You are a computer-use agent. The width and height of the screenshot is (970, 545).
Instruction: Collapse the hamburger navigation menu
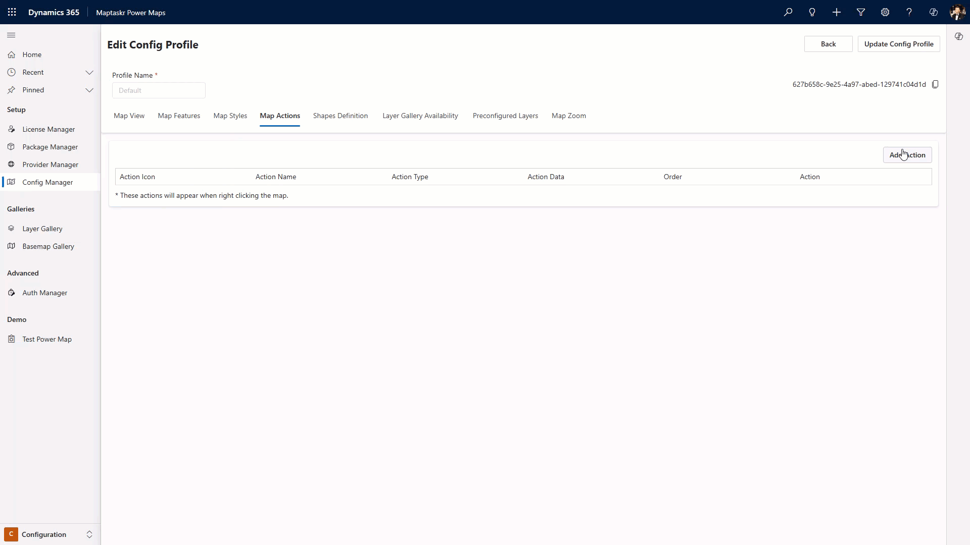tap(11, 35)
